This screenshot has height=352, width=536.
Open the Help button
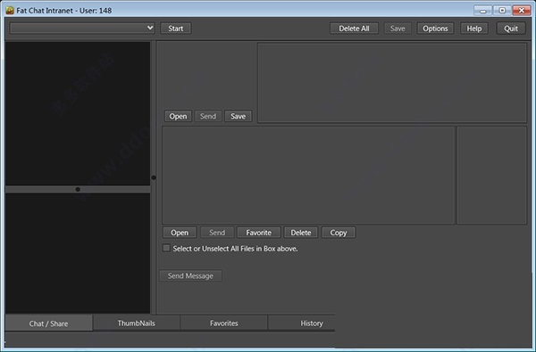(474, 29)
